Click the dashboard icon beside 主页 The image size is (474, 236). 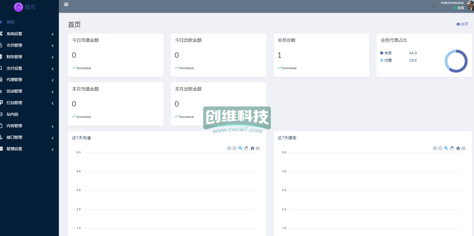click(x=458, y=24)
